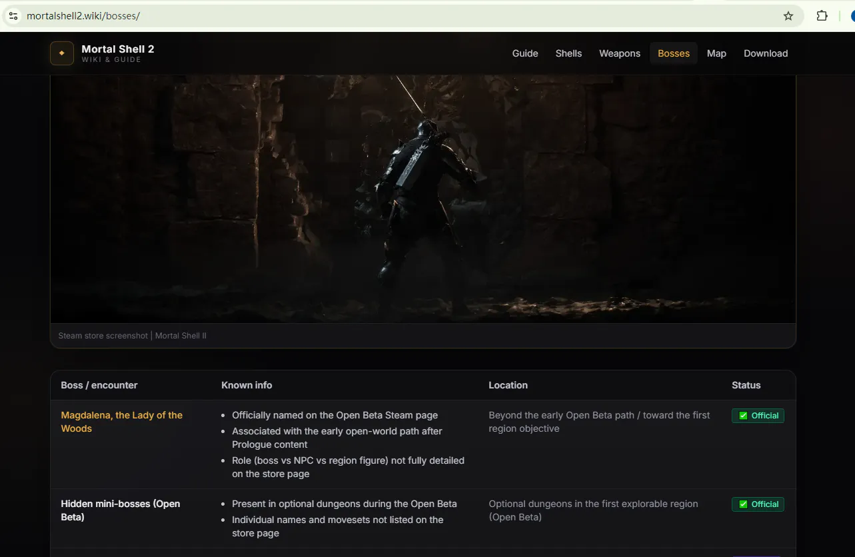Open the Weapons section
The width and height of the screenshot is (855, 557).
[620, 53]
